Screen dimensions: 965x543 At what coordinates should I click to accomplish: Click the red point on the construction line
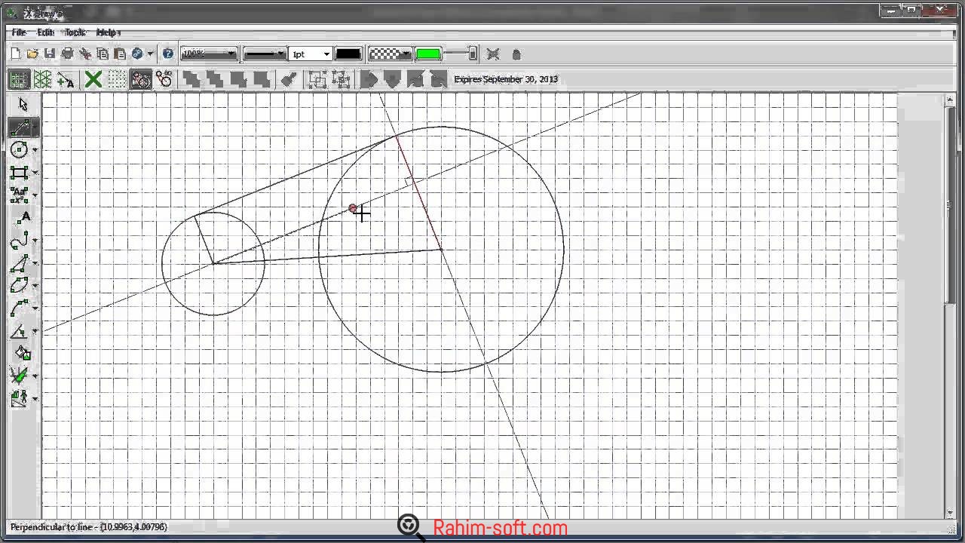(353, 208)
